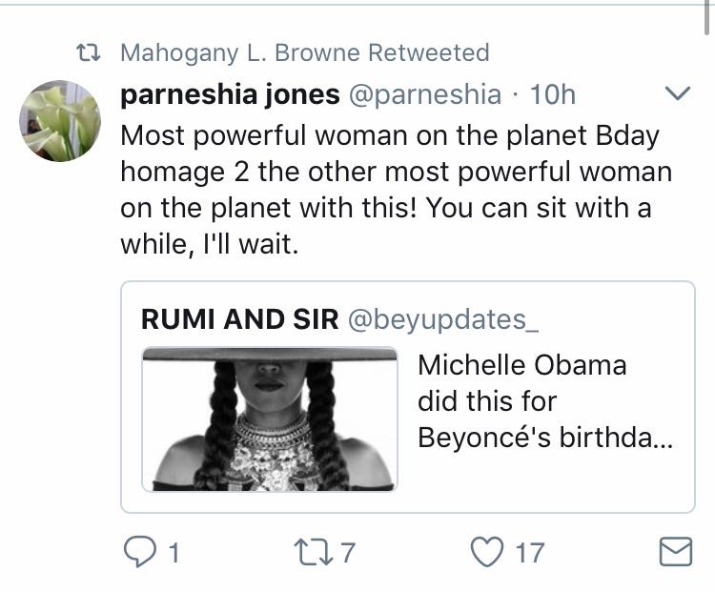
Task: Like the tweet with the heart icon
Action: point(487,550)
